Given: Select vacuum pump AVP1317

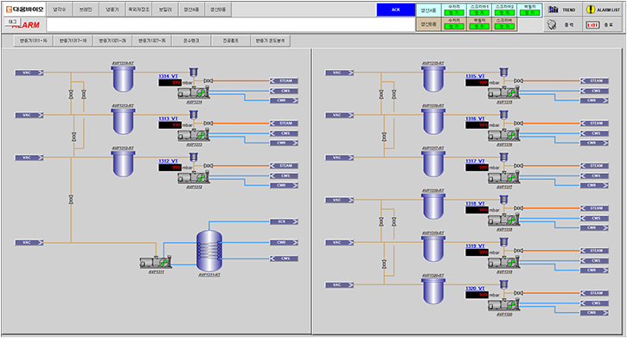Looking at the screenshot, I should (x=503, y=178).
